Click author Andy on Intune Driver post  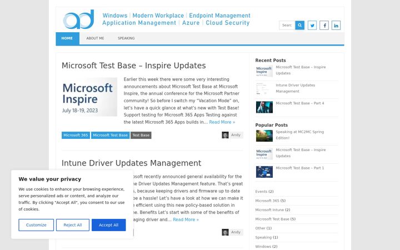pyautogui.click(x=236, y=232)
